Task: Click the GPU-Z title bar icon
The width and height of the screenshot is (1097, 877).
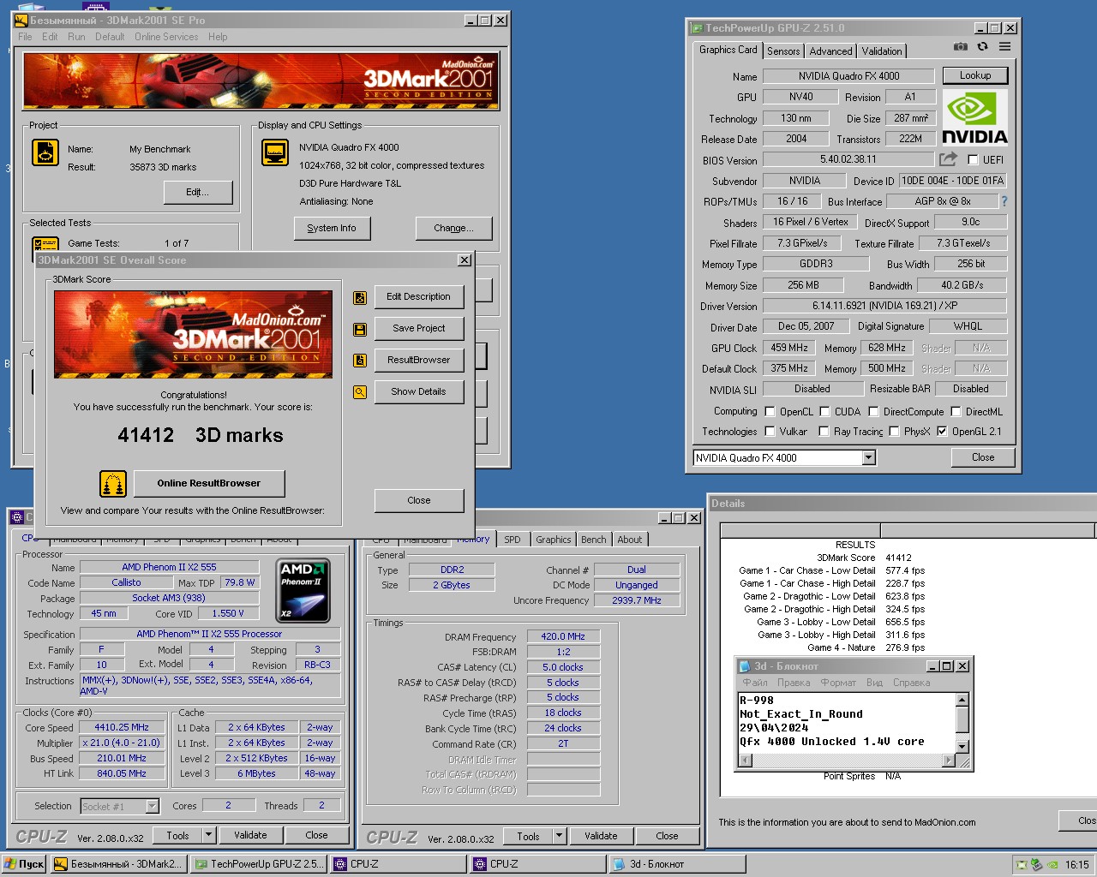Action: pyautogui.click(x=697, y=27)
